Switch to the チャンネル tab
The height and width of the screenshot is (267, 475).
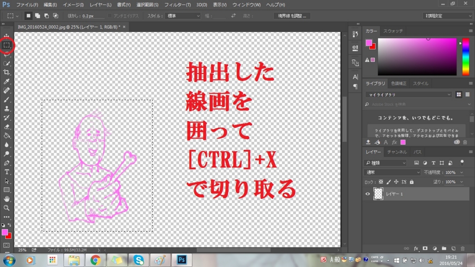coord(397,152)
